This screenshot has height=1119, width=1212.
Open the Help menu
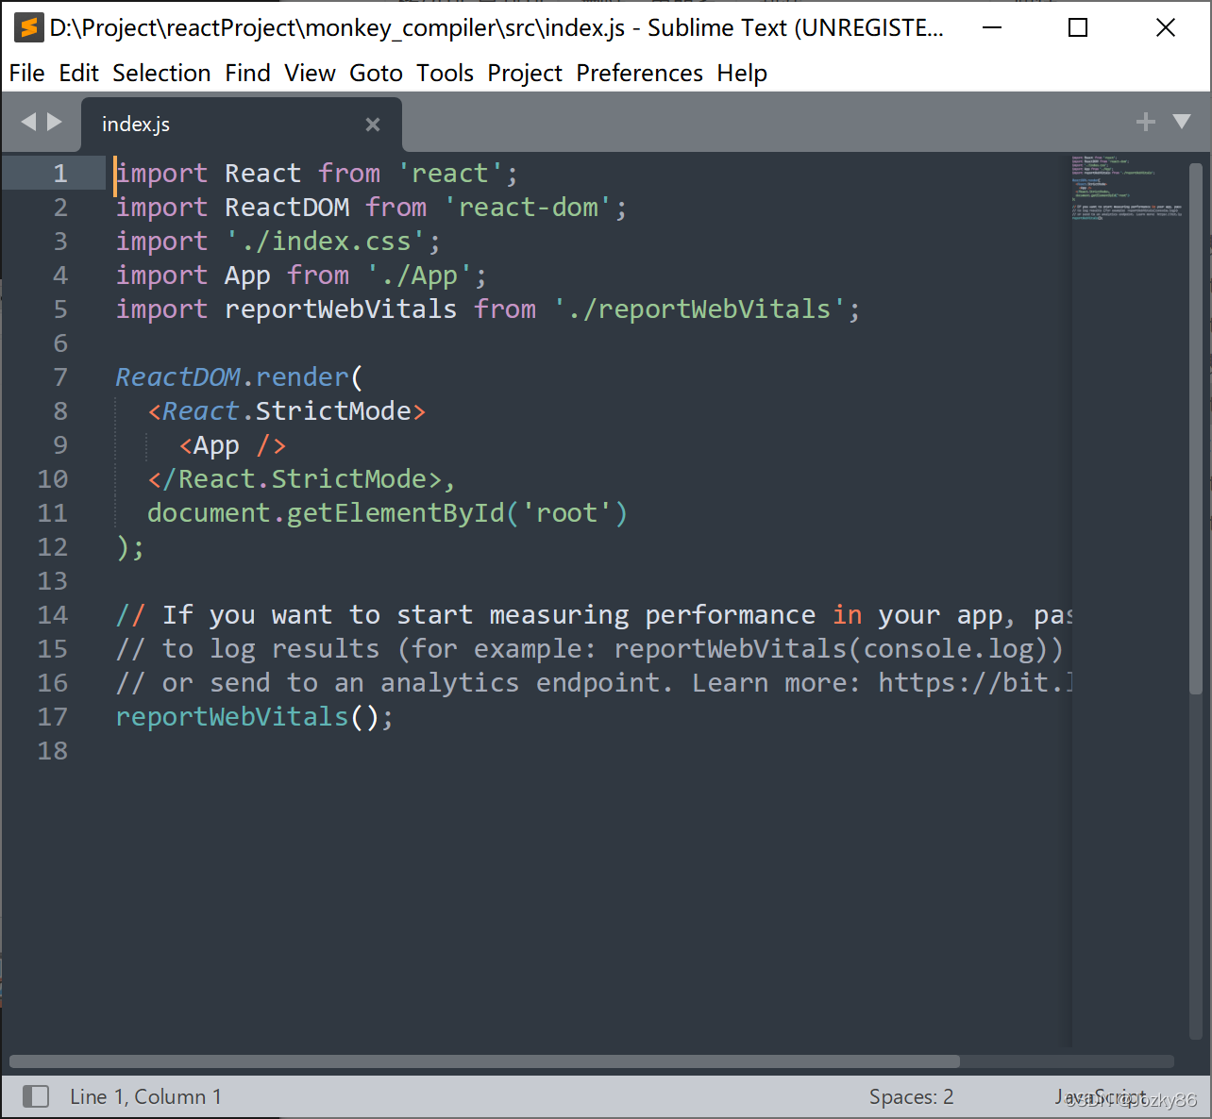(742, 73)
